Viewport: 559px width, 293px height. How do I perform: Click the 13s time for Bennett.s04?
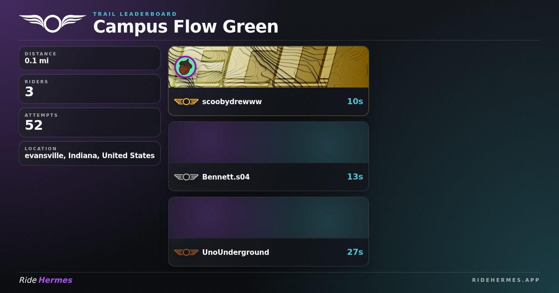coord(355,177)
